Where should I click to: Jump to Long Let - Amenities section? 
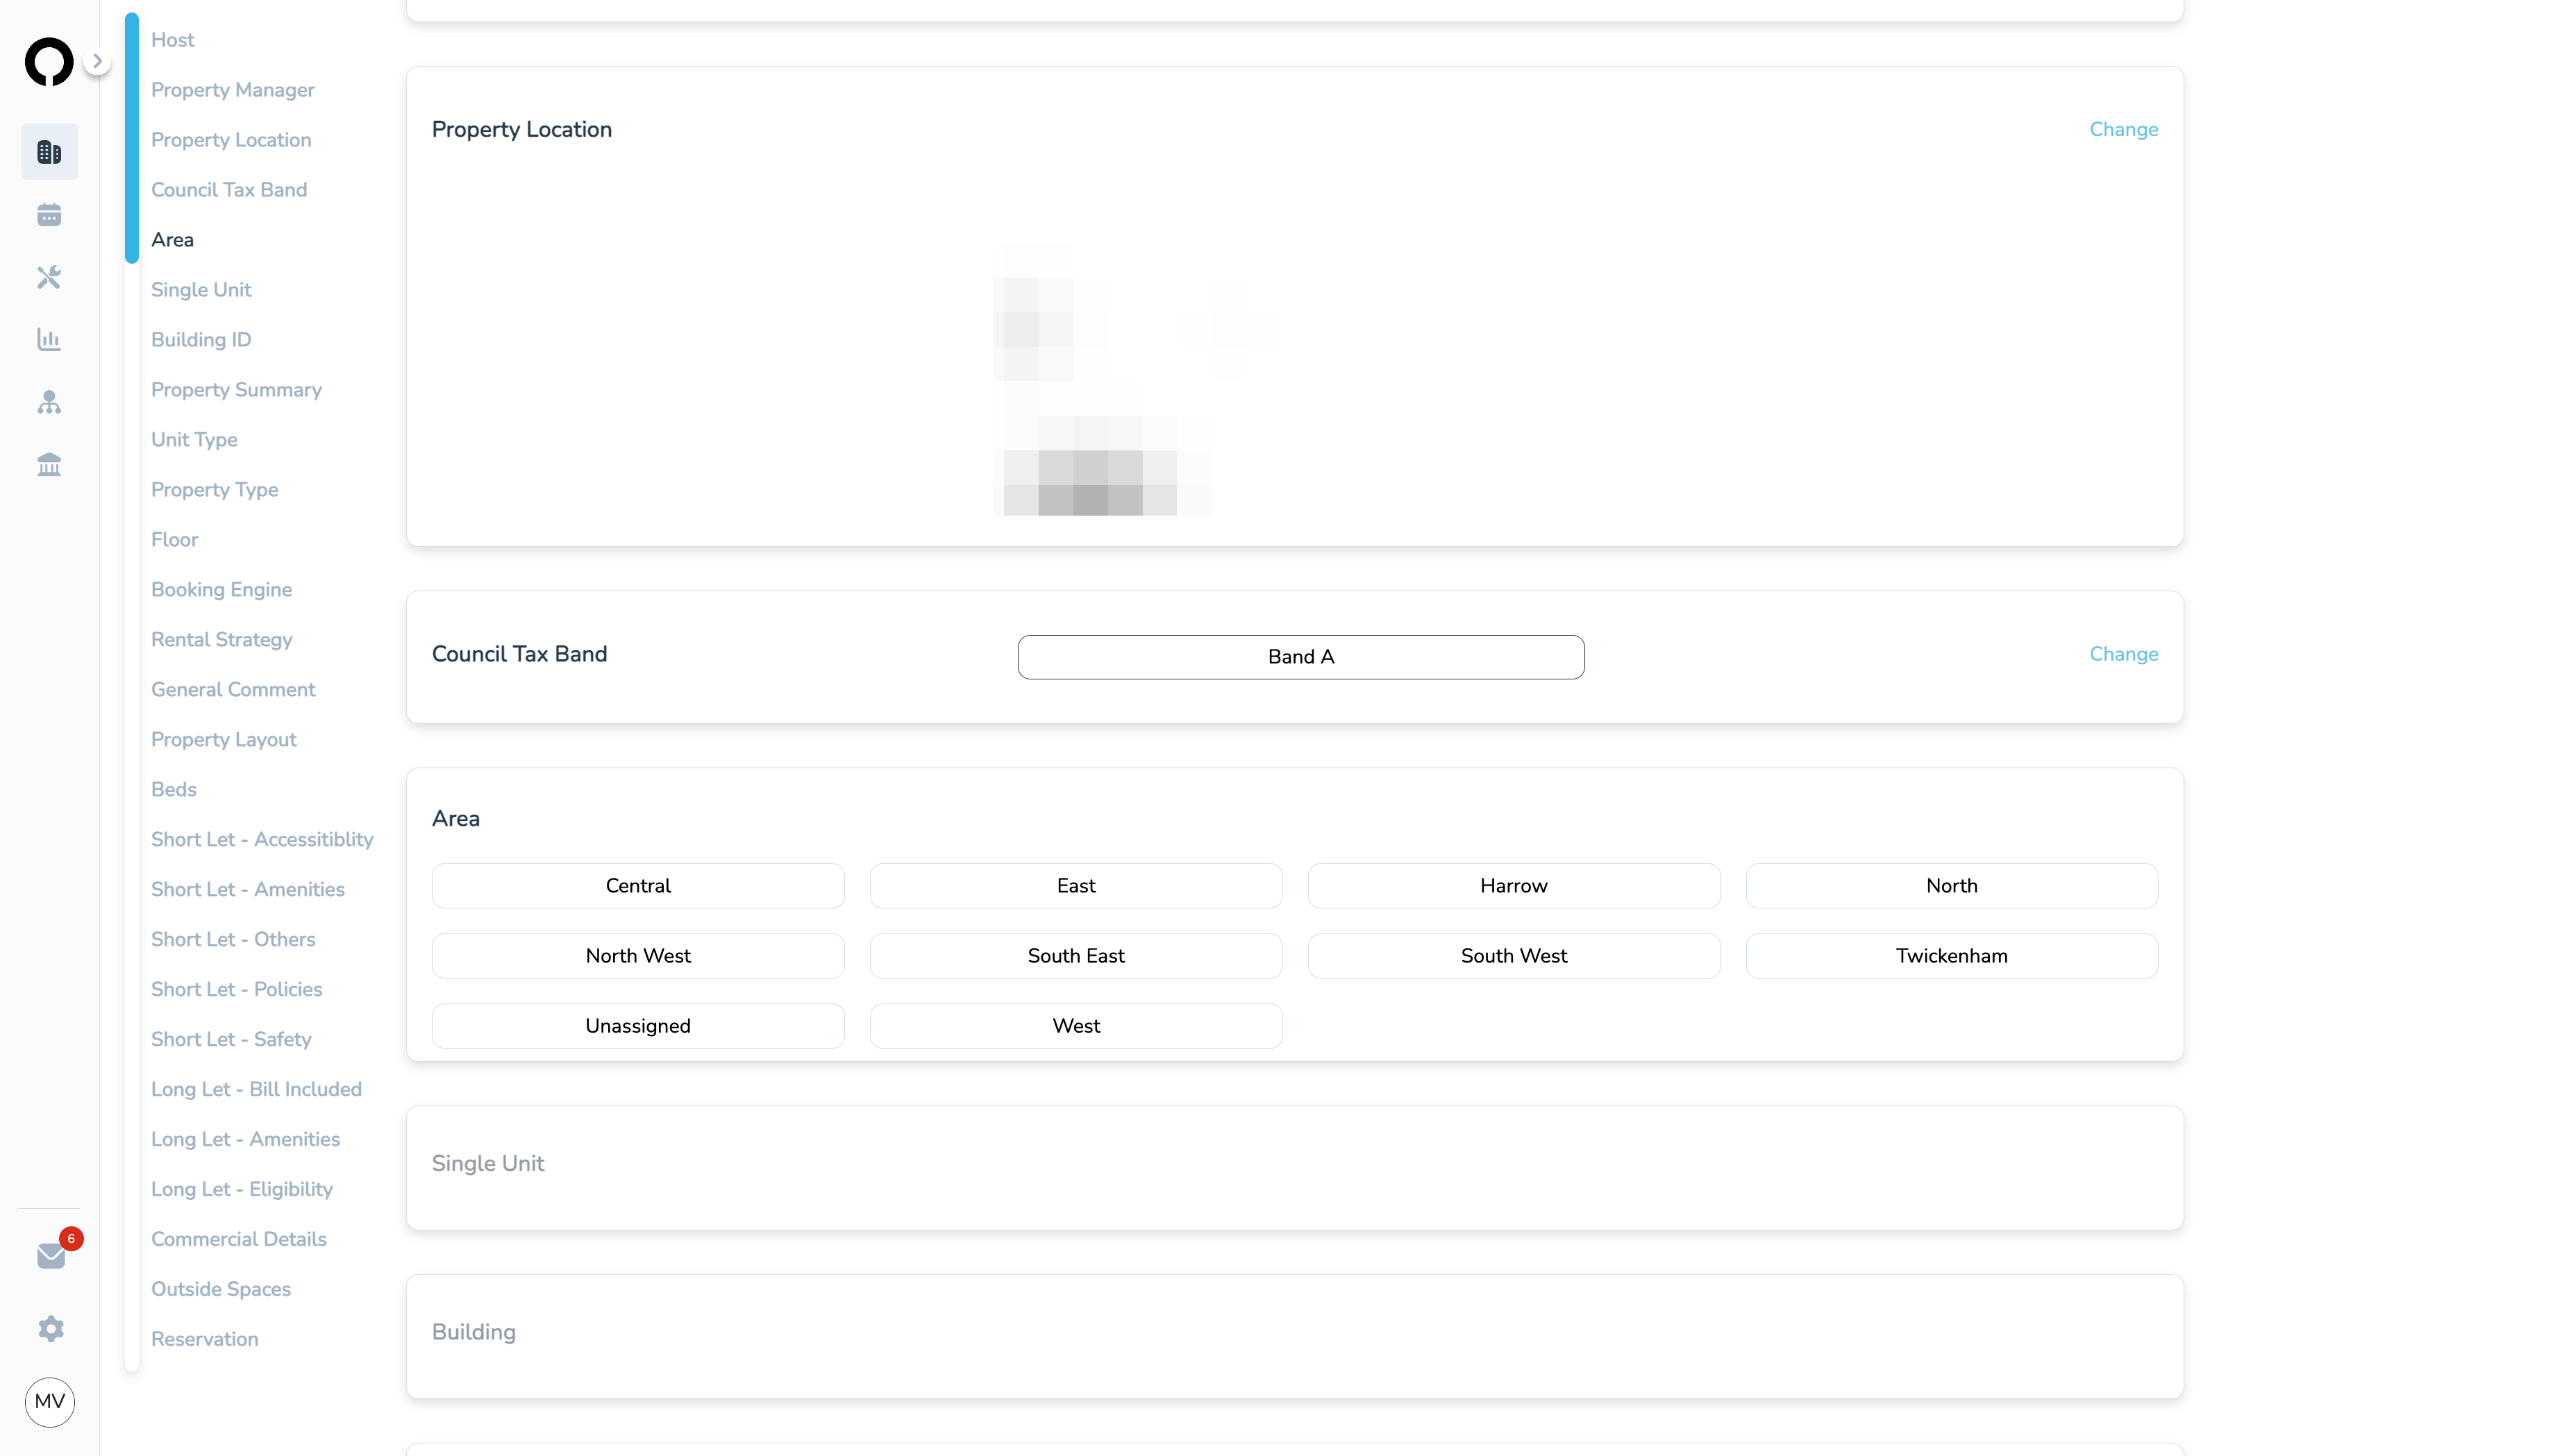tap(245, 1140)
